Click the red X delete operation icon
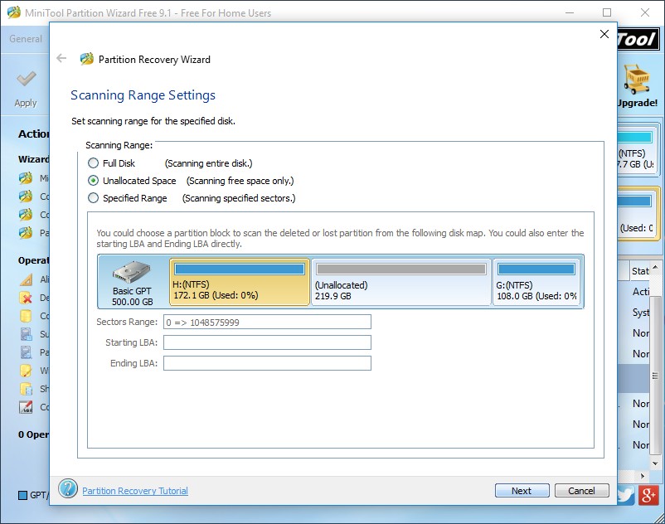The image size is (665, 524). 26,298
